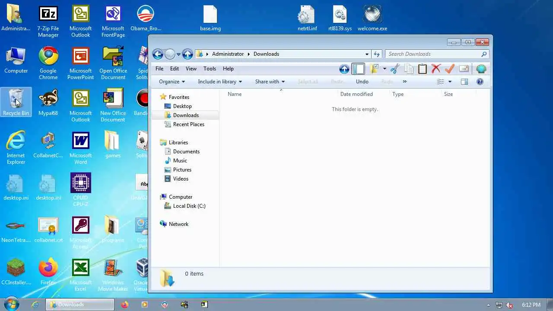Click the orange checkmark Properties icon
Screen dimensions: 553x311
pyautogui.click(x=450, y=69)
